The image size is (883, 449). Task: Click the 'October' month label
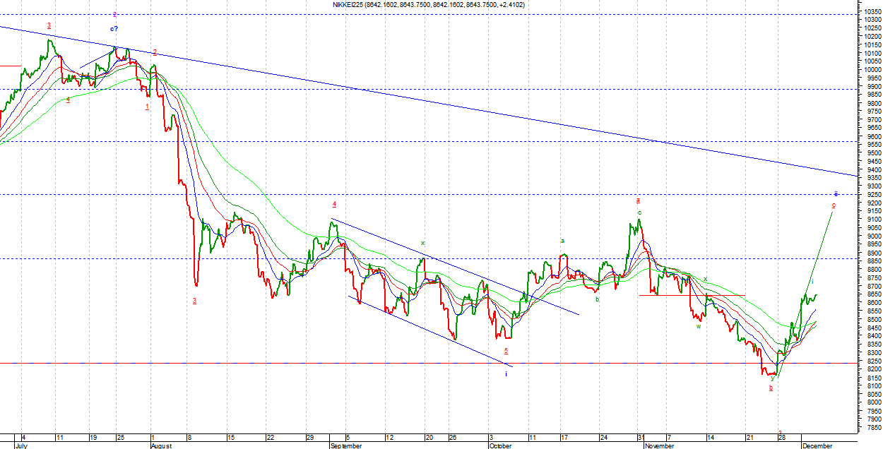[499, 445]
